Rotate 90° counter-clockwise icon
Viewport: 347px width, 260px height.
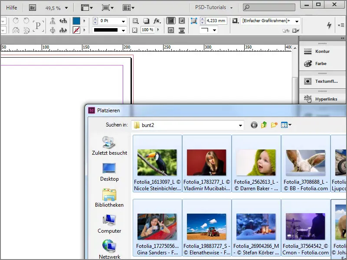[26, 21]
